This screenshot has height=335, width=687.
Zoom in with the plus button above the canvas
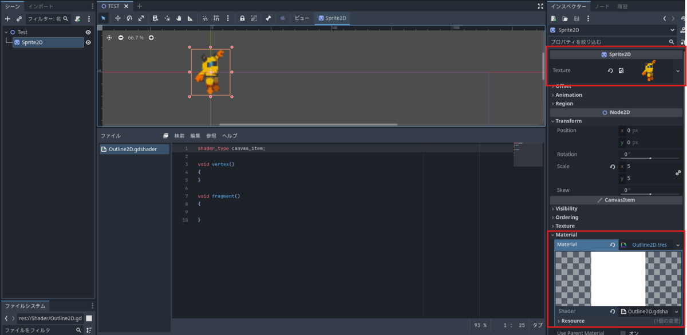tap(151, 38)
